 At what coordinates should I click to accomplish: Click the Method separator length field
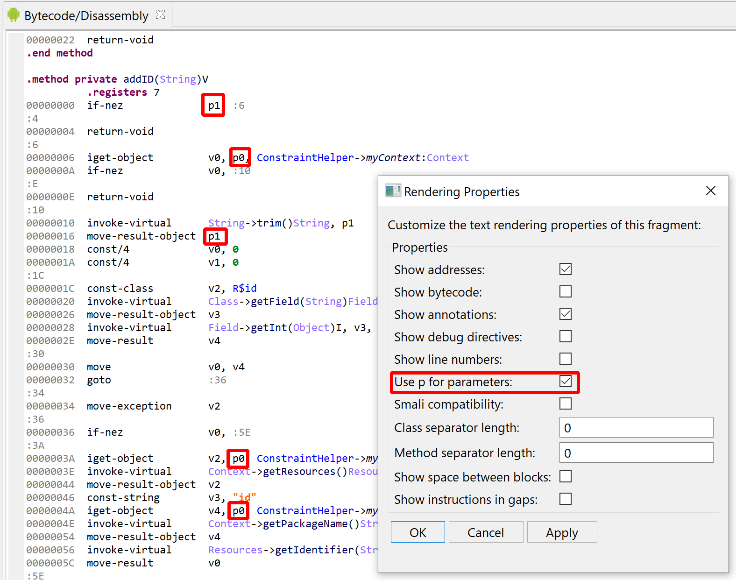click(x=636, y=453)
